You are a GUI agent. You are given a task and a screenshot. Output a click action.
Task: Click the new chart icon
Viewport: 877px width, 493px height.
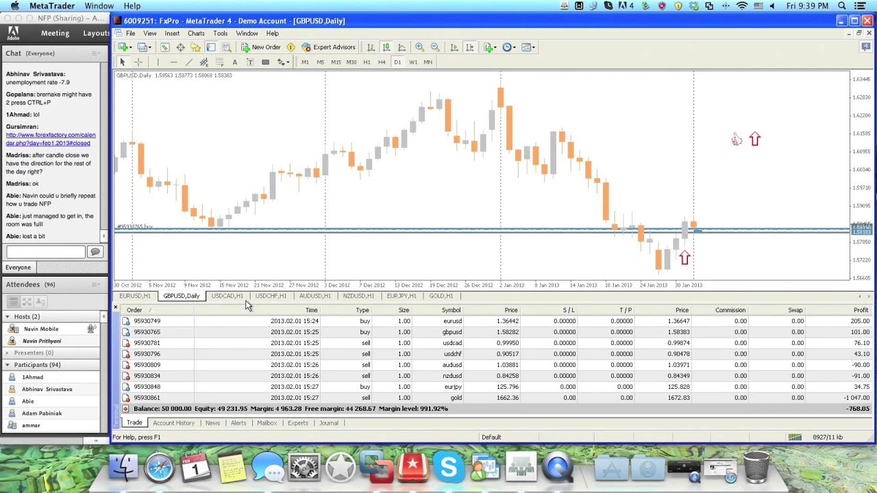click(x=124, y=47)
